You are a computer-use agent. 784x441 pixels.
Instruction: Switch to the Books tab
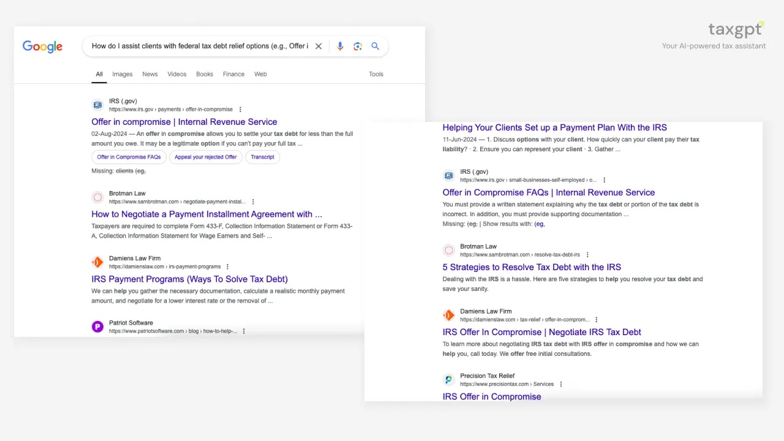[x=205, y=74]
